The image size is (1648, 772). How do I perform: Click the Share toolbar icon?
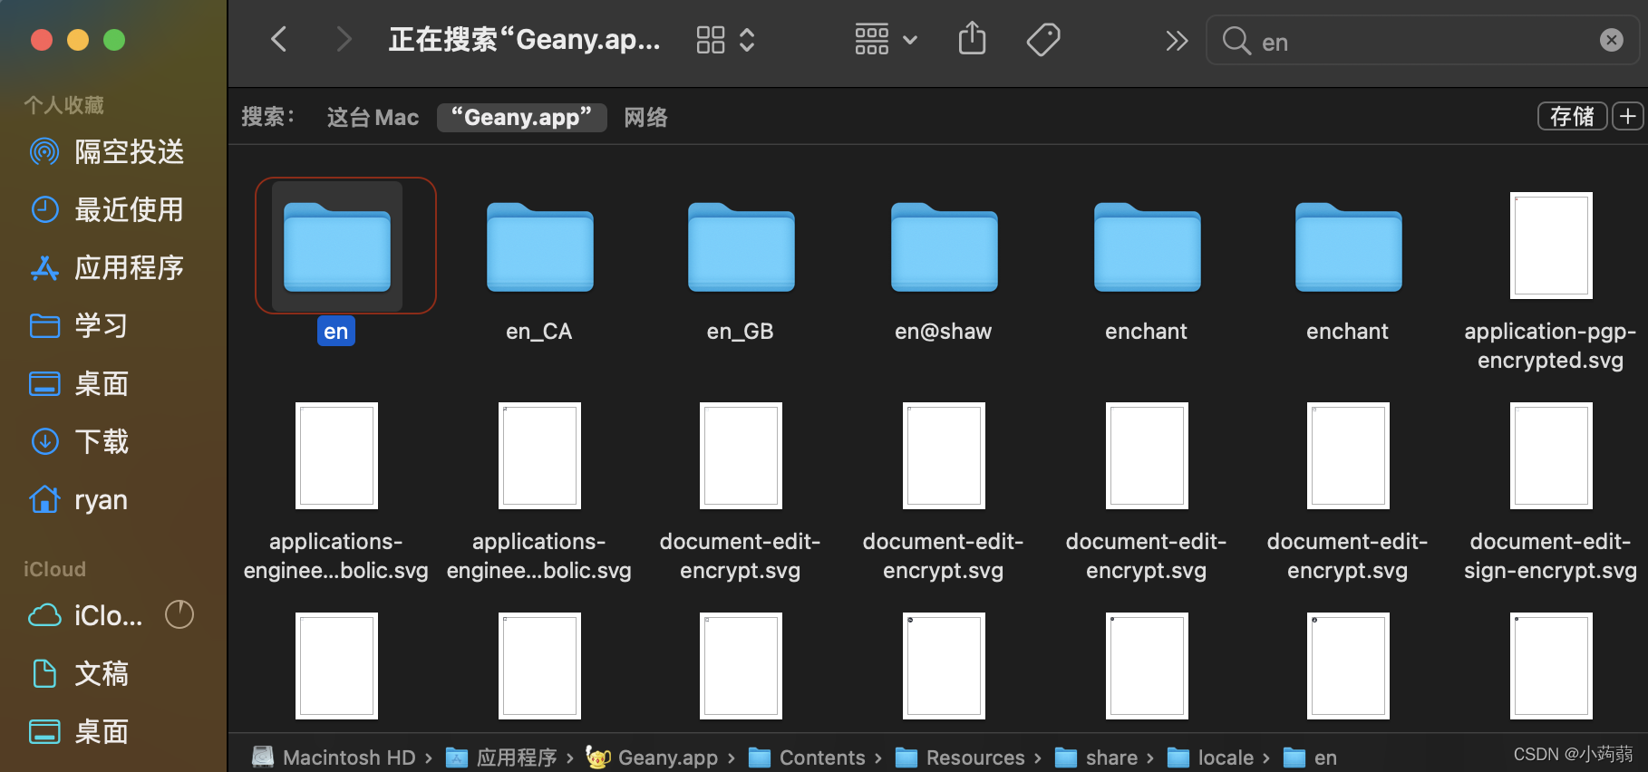coord(972,39)
